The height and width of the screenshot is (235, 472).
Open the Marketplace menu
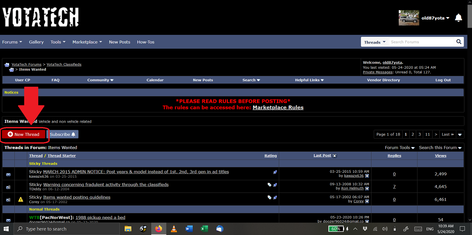click(x=87, y=42)
